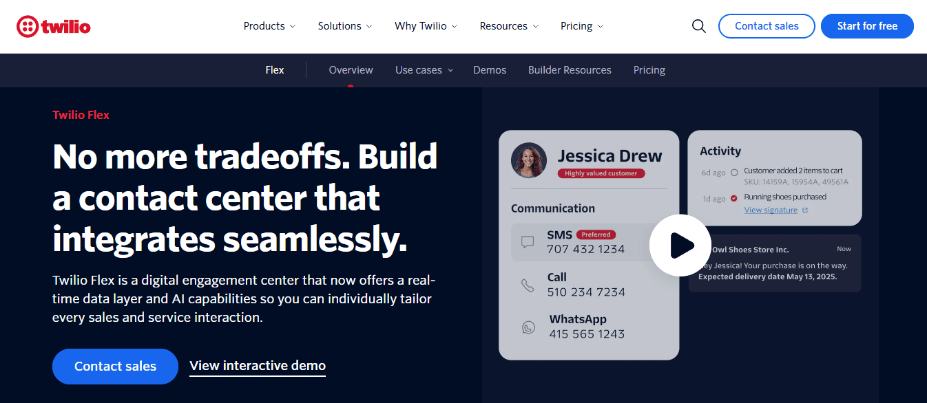This screenshot has width=927, height=403.
Task: Open the Builder Resources tab
Action: pos(570,69)
